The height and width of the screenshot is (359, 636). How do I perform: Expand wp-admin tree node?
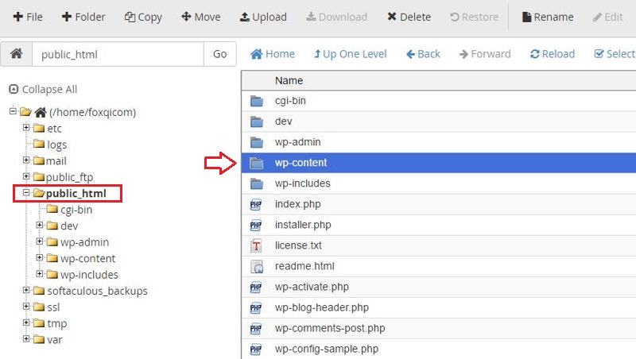pyautogui.click(x=39, y=241)
